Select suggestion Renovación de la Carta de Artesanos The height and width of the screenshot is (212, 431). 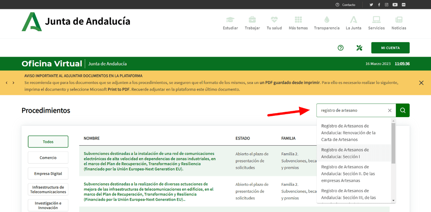pos(354,133)
